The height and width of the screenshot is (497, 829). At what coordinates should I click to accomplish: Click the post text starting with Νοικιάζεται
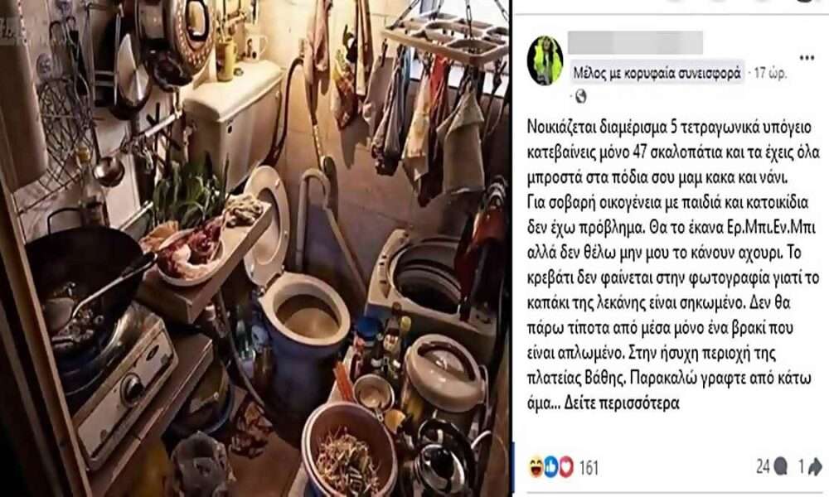672,265
